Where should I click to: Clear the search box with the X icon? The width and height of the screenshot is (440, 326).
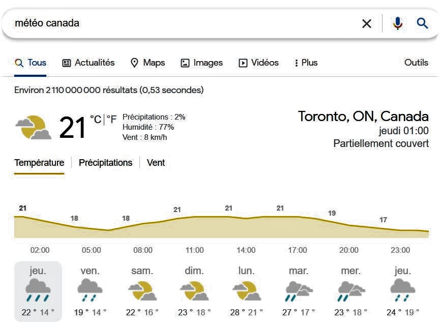tap(366, 23)
